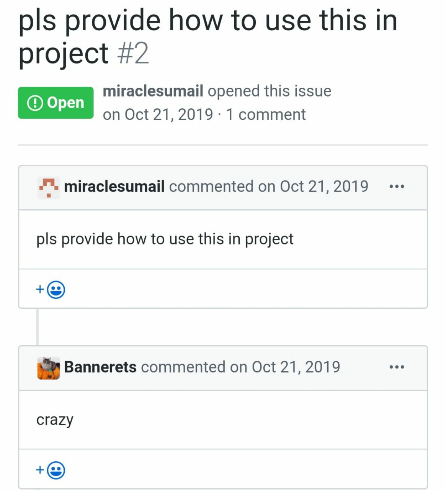Add emoji reaction to miraclesumail's comment

pos(51,290)
